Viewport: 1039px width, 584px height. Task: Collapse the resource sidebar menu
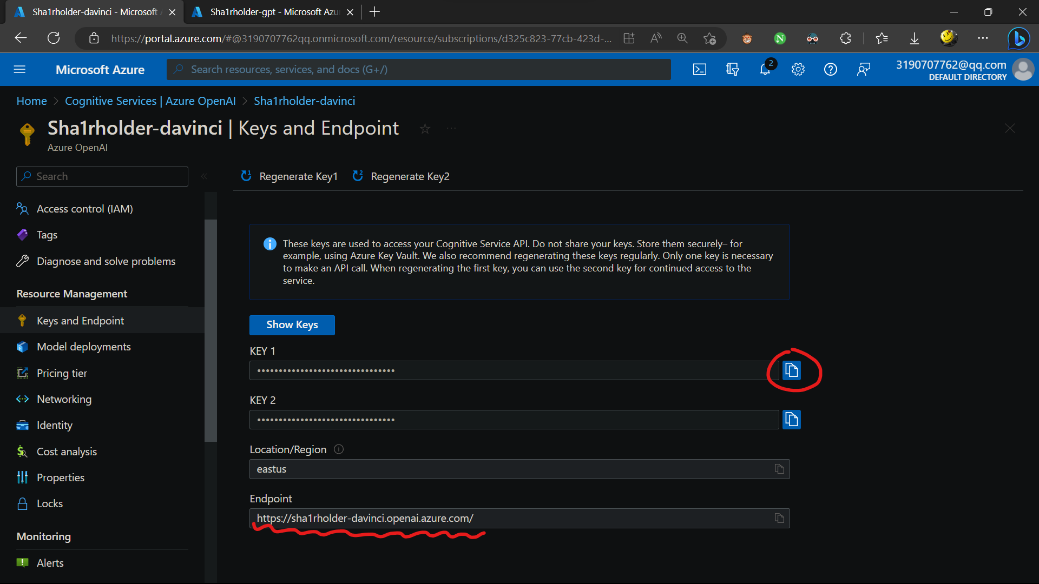tap(204, 176)
